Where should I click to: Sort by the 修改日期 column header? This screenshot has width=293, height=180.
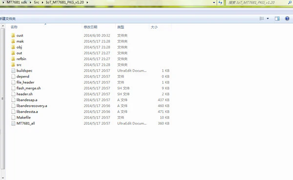point(90,27)
